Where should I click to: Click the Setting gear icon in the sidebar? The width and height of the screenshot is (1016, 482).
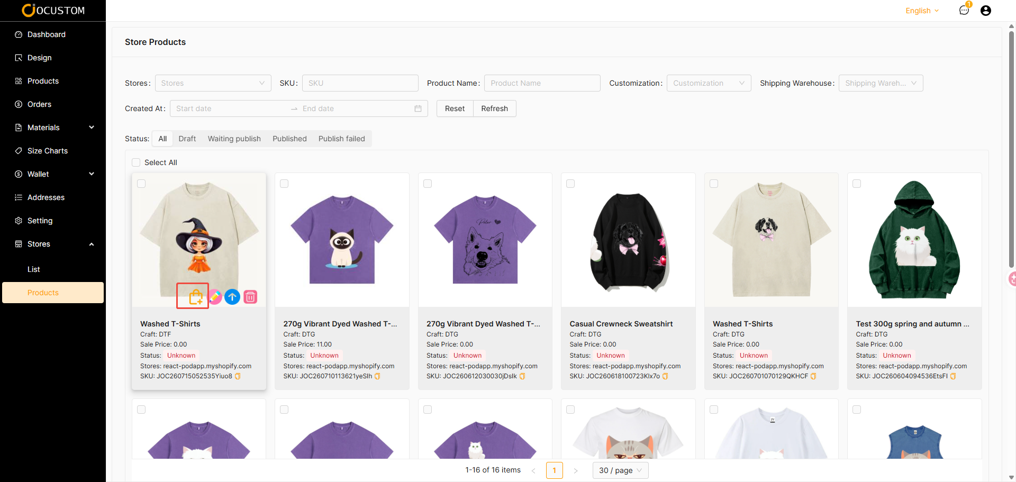[19, 221]
